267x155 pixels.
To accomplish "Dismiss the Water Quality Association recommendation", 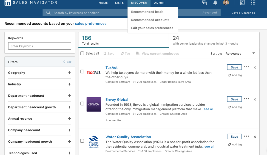I will 255,137.
